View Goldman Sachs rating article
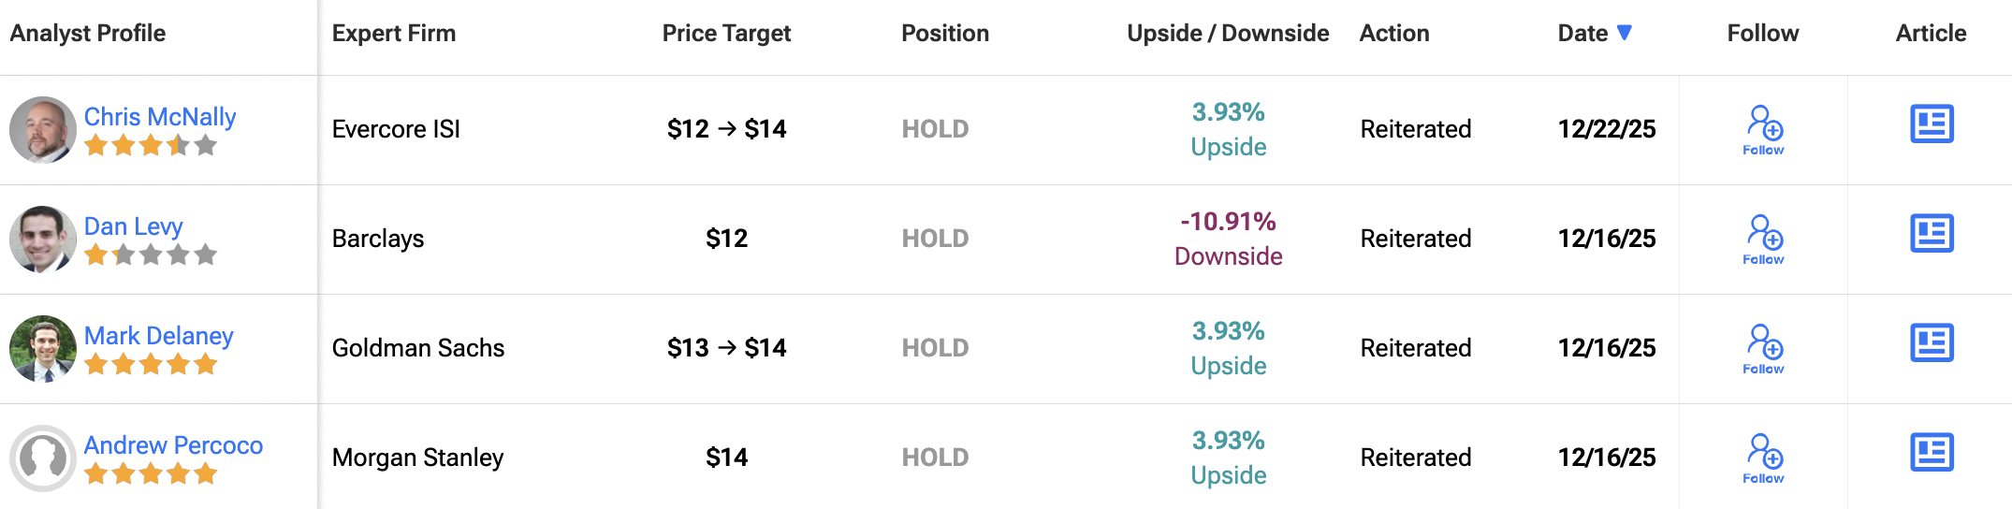 (1932, 343)
